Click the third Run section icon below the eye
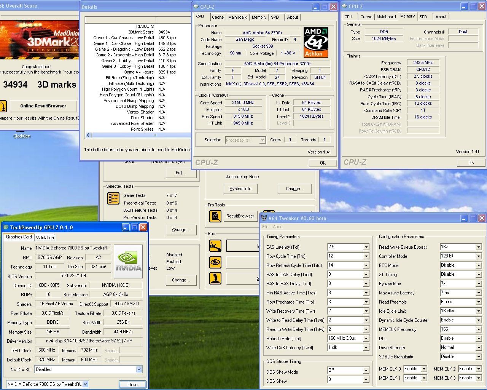 click(215, 278)
